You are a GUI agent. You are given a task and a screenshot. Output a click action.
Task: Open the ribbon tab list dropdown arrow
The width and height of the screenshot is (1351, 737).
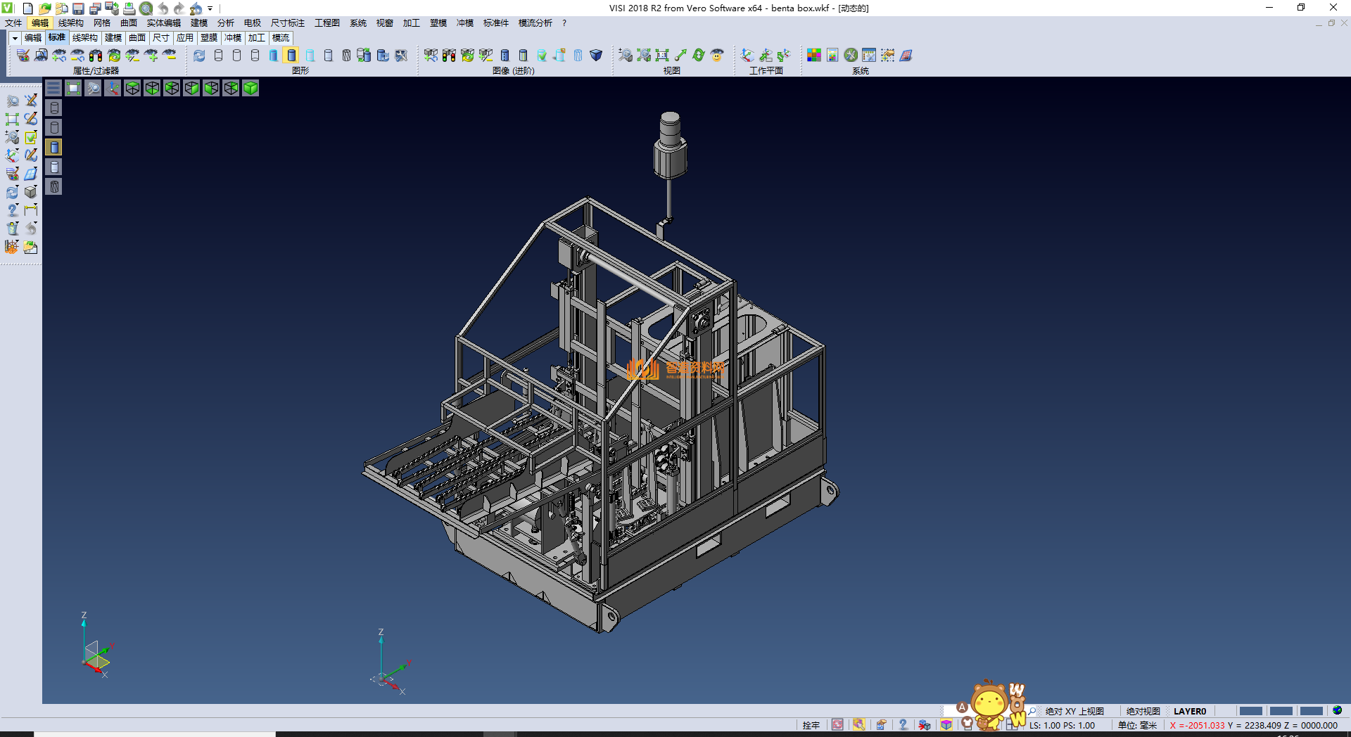tap(15, 38)
